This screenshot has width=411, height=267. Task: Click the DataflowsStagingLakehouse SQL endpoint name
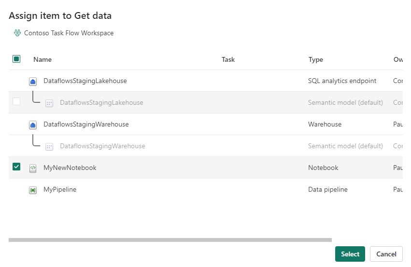(x=85, y=81)
